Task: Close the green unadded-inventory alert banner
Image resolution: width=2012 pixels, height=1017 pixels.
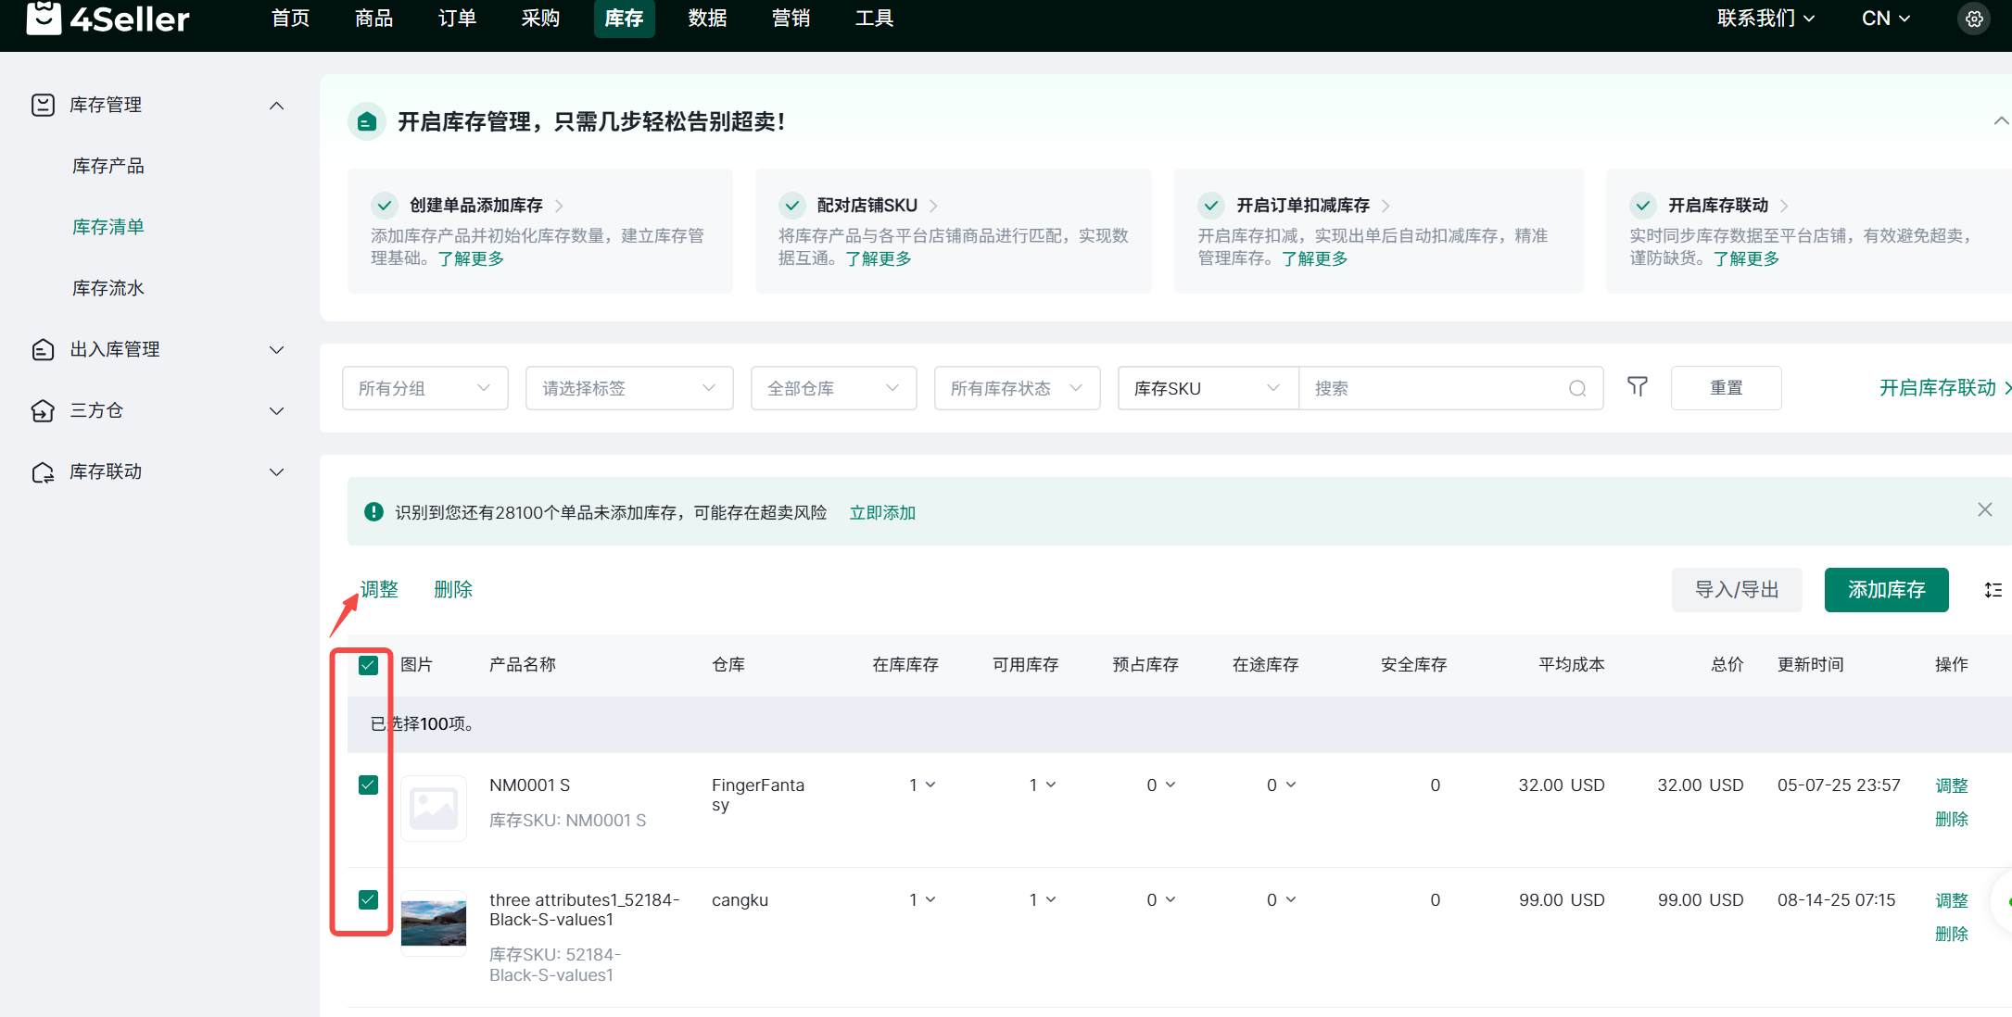Action: point(1984,509)
